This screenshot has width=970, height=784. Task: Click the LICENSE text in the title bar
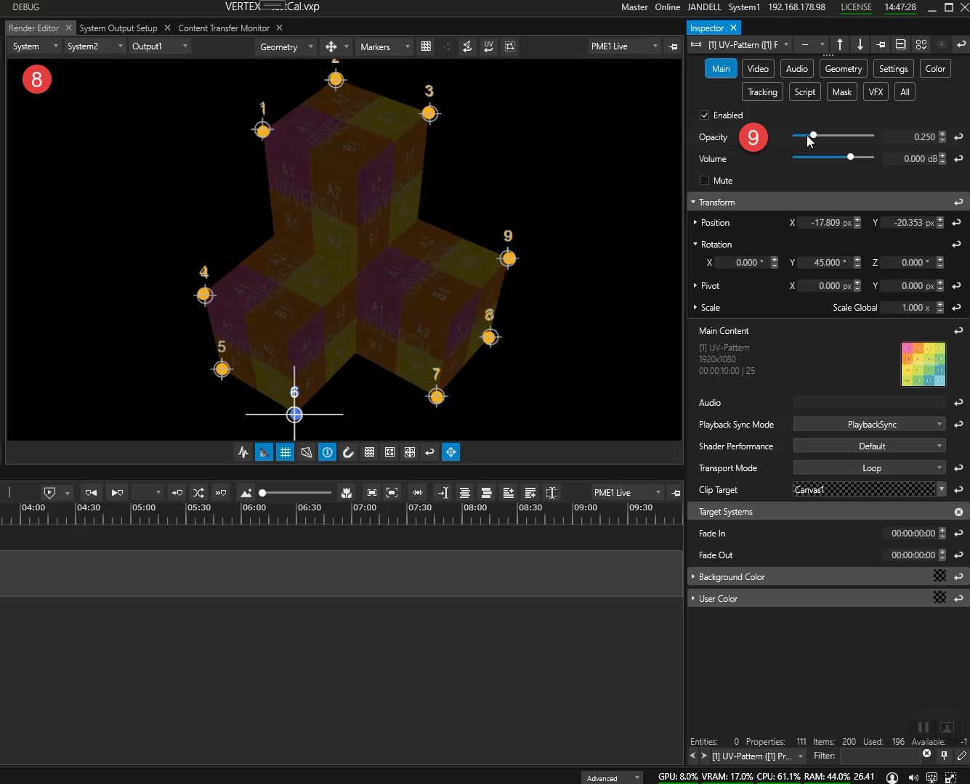(856, 7)
